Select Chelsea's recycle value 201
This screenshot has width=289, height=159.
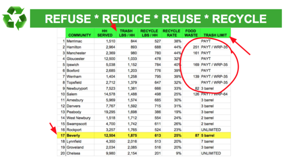coord(158,153)
